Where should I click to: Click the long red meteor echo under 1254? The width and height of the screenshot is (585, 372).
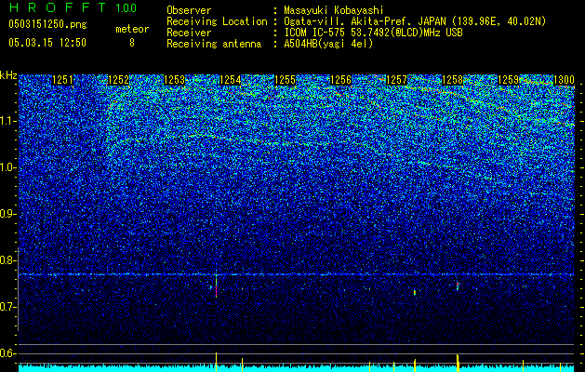point(216,286)
